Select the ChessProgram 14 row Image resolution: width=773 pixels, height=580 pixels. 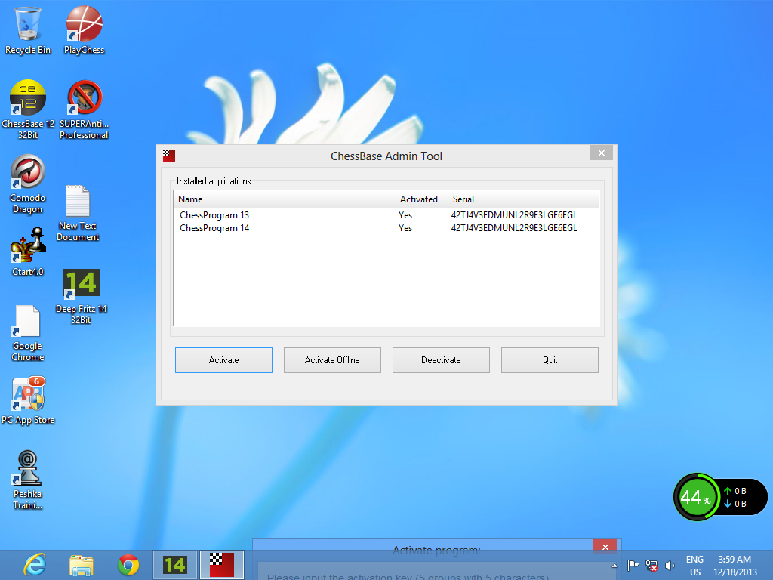(x=386, y=228)
